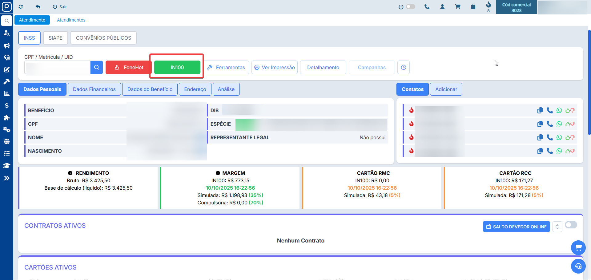Image resolution: width=591 pixels, height=280 pixels.
Task: Click the dollar sign icon in sidebar
Action: pyautogui.click(x=6, y=105)
